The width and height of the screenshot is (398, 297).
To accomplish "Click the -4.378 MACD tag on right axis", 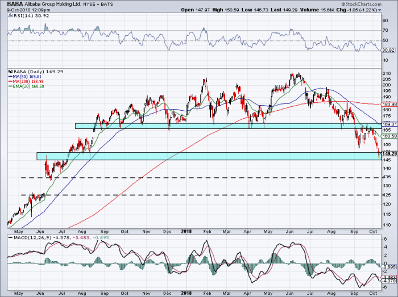I will (389, 281).
